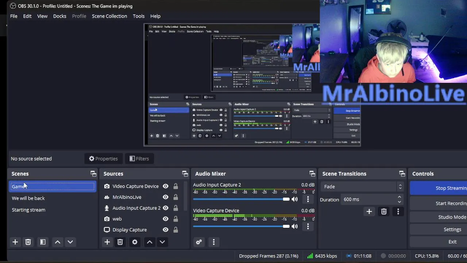The width and height of the screenshot is (467, 263).
Task: Open the Scene Collection menu
Action: tap(109, 16)
